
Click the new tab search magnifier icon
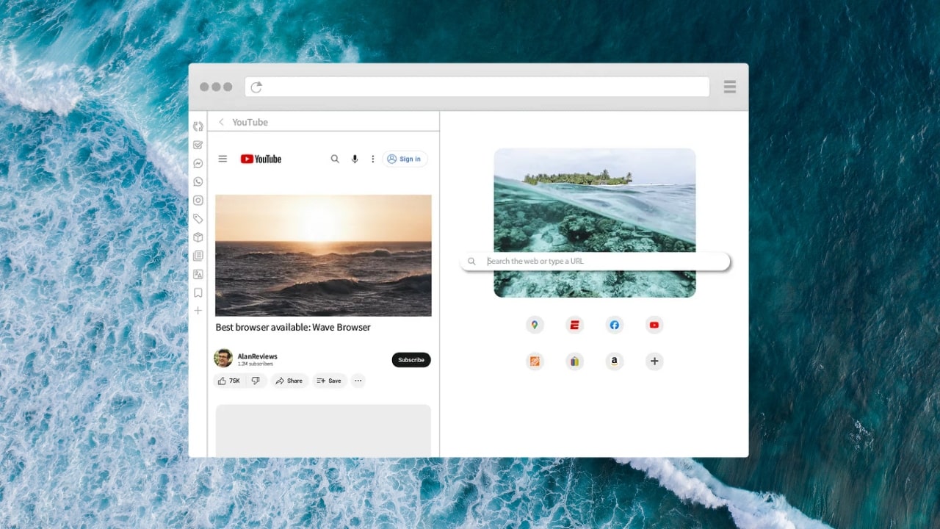coord(472,261)
